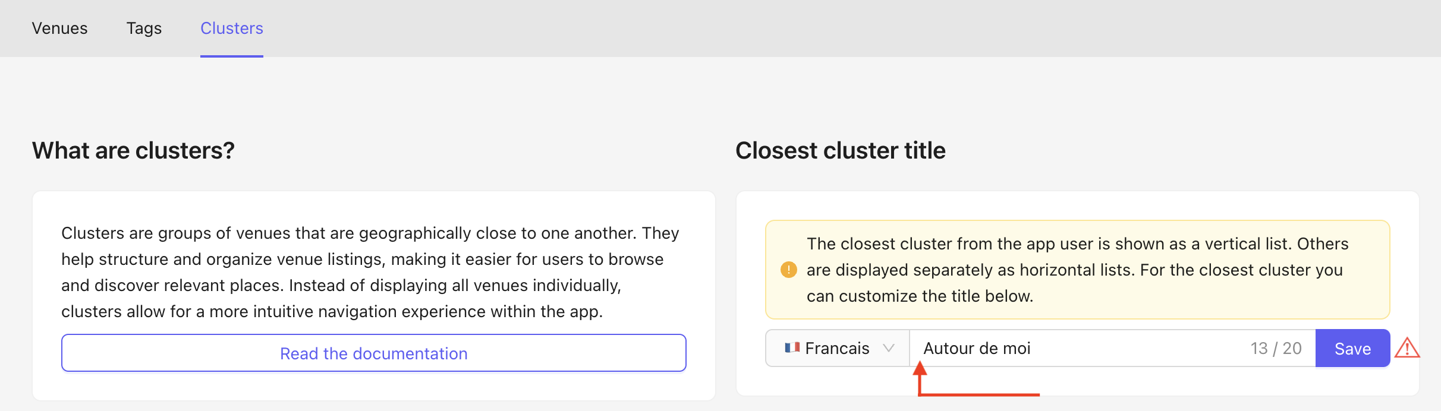Click the blue underline beneath the Clusters tab
This screenshot has width=1441, height=411.
tap(231, 56)
